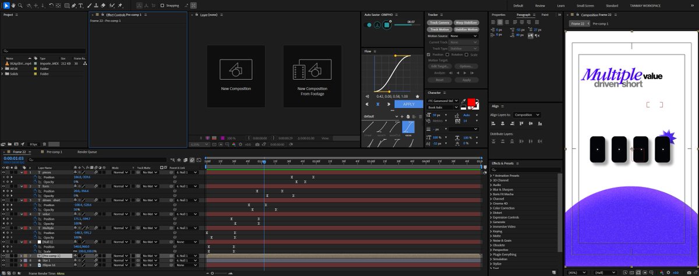Toggle the Snapping checkbox

[x=162, y=6]
